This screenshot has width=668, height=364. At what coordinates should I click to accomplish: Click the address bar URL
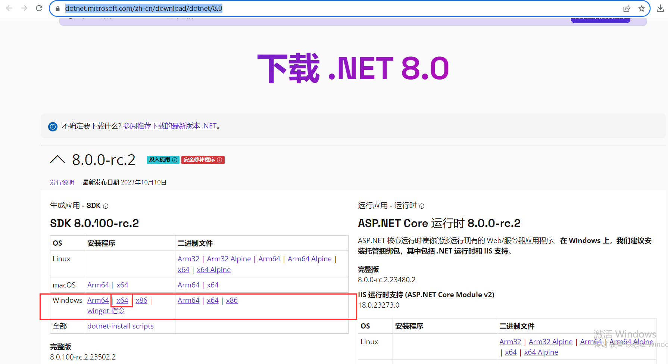(x=144, y=8)
